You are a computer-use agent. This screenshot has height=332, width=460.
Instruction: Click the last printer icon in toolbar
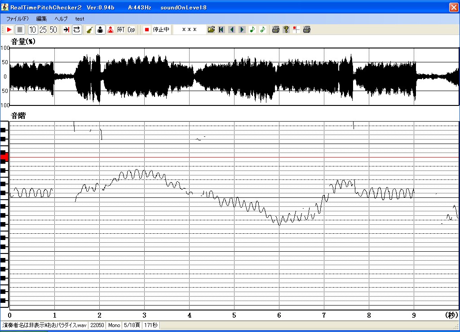pyautogui.click(x=306, y=30)
